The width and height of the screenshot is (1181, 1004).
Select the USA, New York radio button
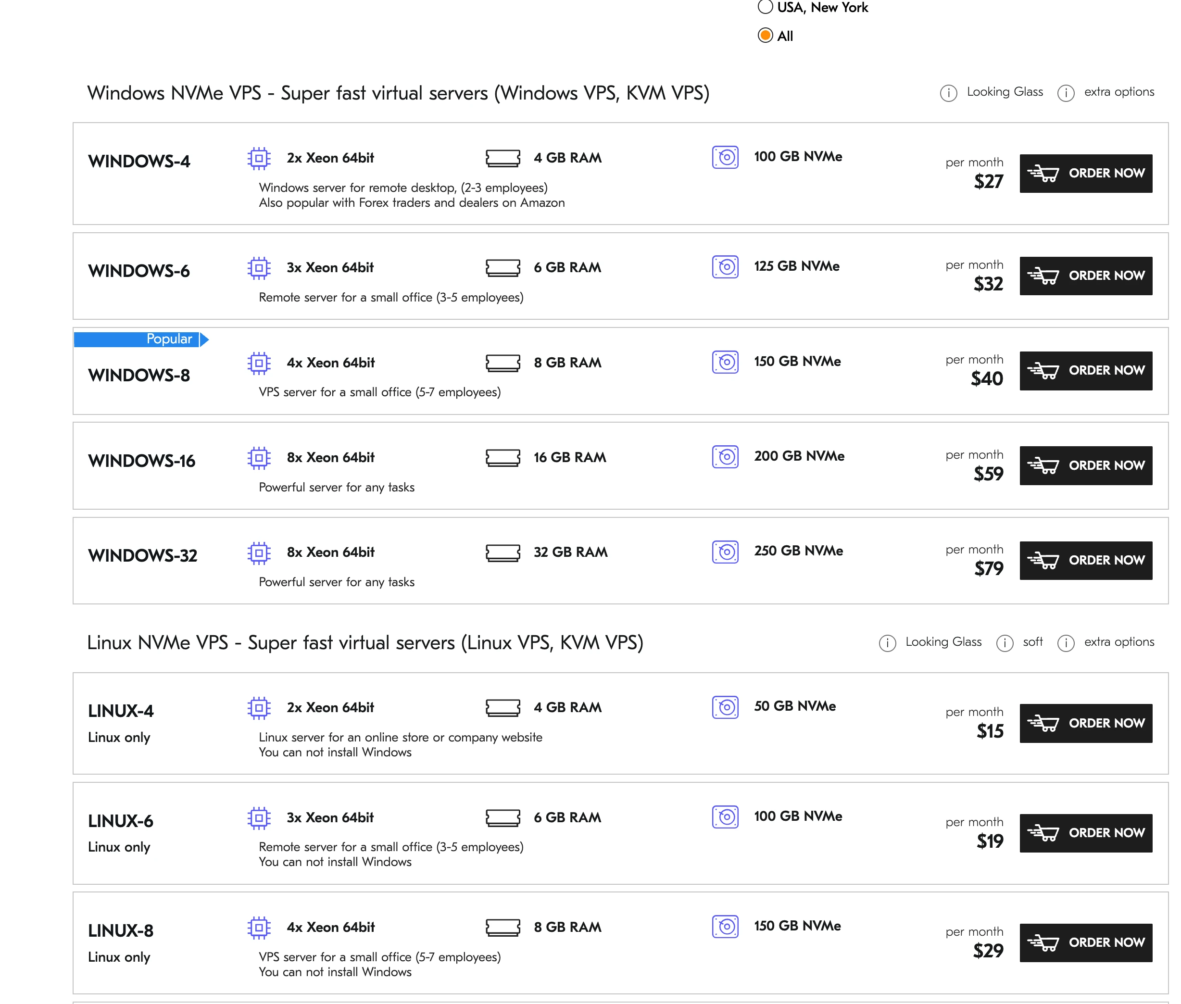pos(765,7)
